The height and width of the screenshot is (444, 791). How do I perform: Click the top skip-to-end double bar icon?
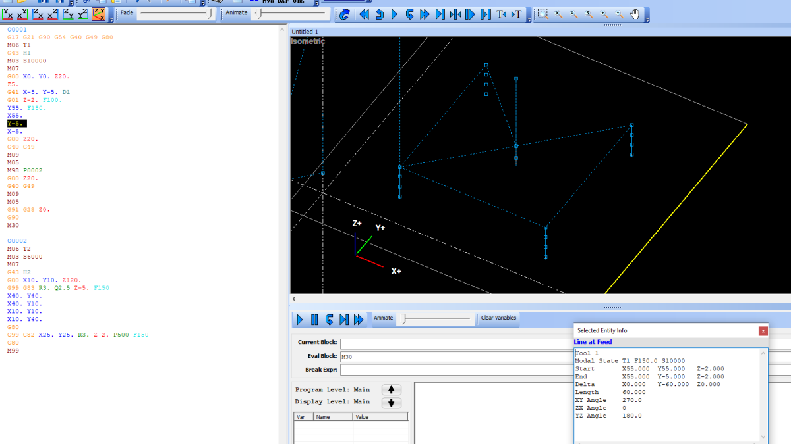485,14
